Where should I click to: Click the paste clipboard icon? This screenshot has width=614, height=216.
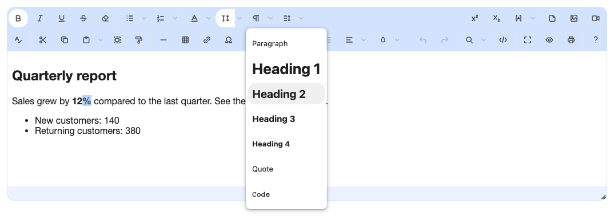click(x=86, y=40)
